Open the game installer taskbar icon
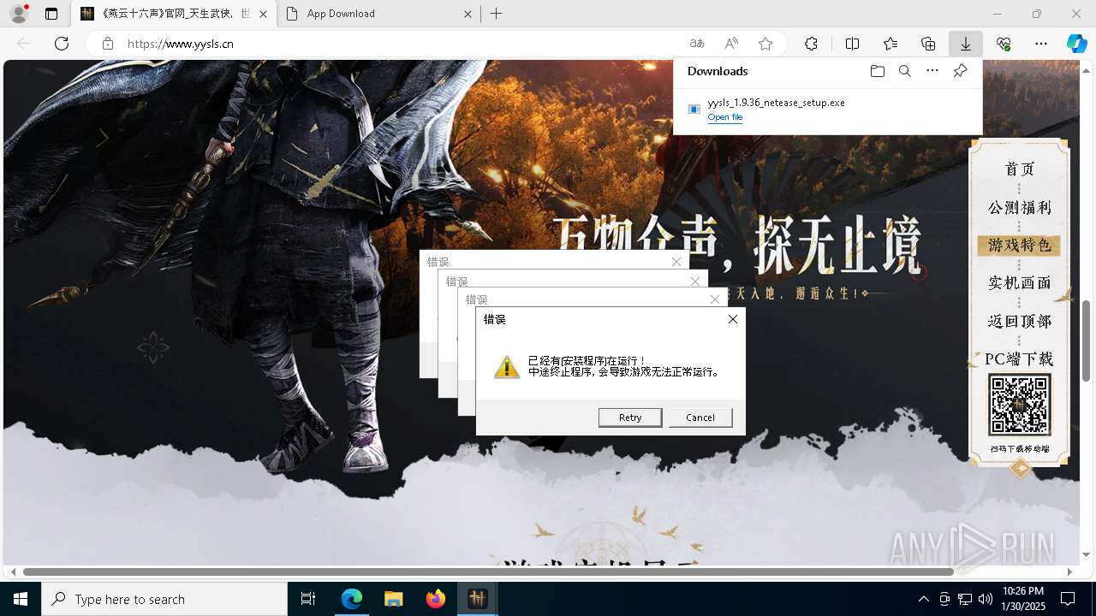Viewport: 1096px width, 616px height. tap(477, 599)
